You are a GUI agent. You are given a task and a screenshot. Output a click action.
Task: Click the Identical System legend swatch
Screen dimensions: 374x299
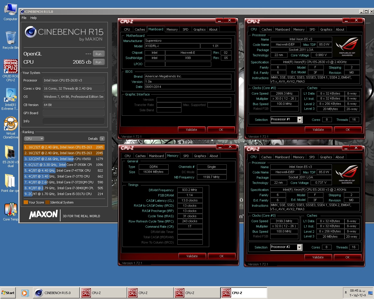[x=47, y=202]
